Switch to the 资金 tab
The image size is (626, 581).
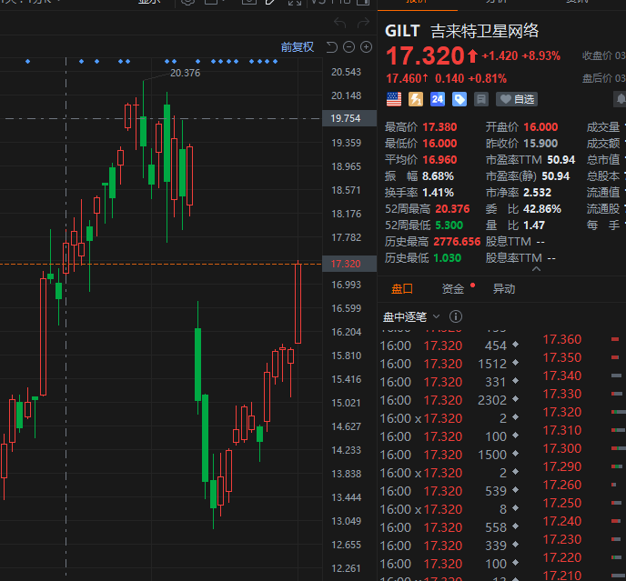453,288
